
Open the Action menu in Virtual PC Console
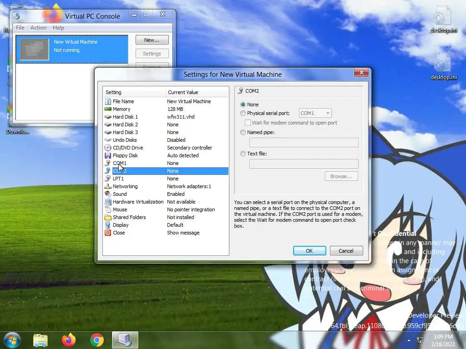click(x=38, y=28)
